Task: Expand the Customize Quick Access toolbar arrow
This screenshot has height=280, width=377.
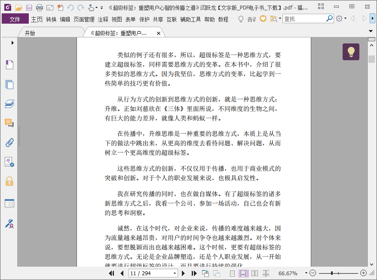Action: pos(102,8)
